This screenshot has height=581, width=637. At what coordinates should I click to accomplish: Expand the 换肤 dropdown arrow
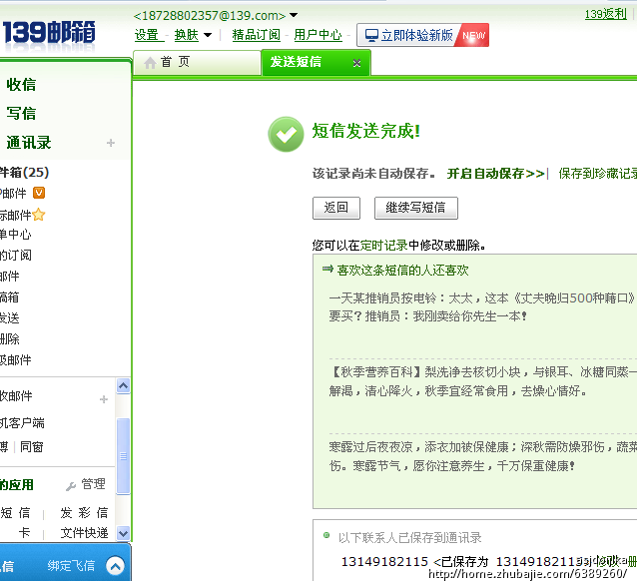point(208,35)
